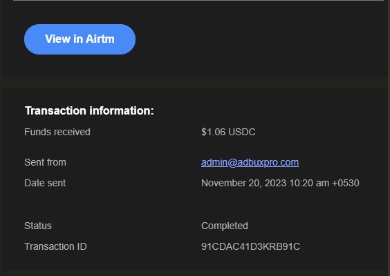Click the View in Airtm button

(80, 39)
